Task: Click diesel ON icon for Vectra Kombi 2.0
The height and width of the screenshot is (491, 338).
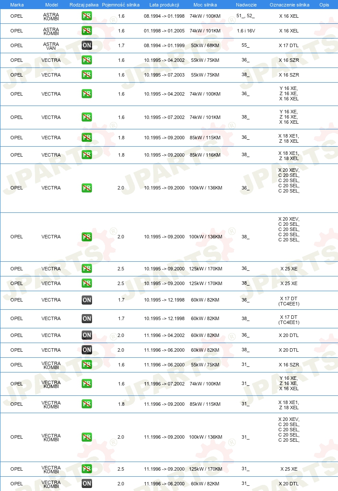Action: 87,484
